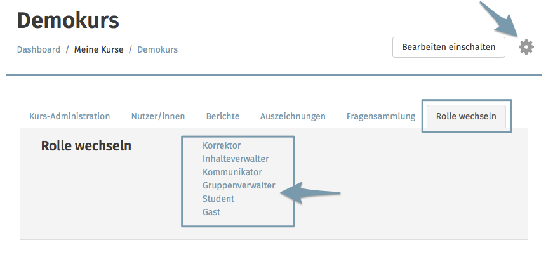Change role to Student

click(218, 199)
